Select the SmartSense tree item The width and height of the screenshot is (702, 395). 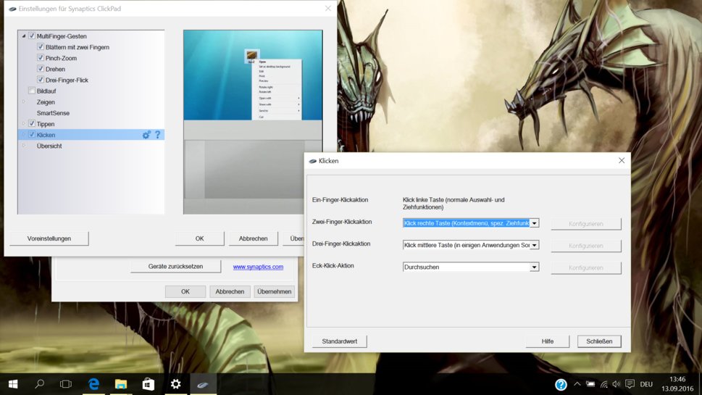(53, 113)
